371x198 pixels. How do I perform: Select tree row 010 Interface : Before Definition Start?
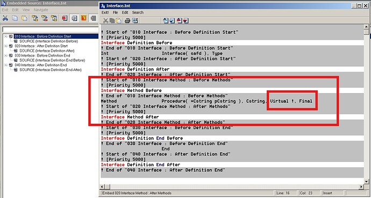43,37
